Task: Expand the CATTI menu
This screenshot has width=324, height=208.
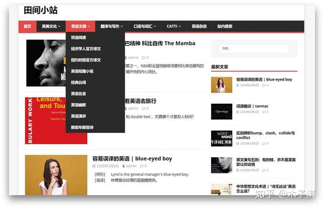Action: pos(173,26)
